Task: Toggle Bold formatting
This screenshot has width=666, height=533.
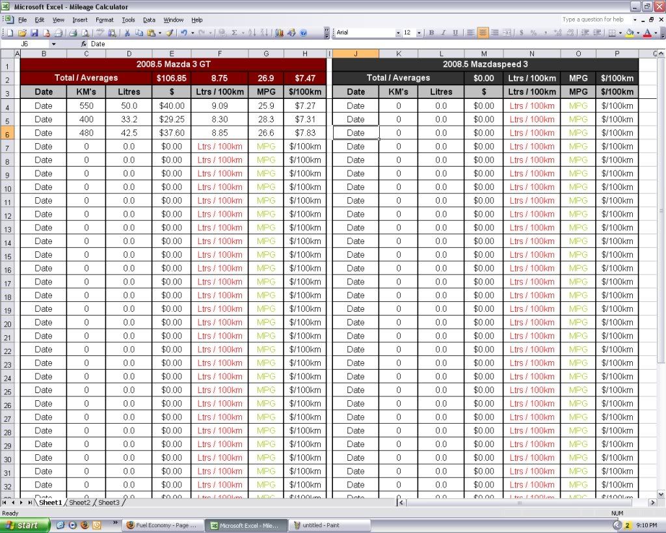Action: (x=431, y=33)
